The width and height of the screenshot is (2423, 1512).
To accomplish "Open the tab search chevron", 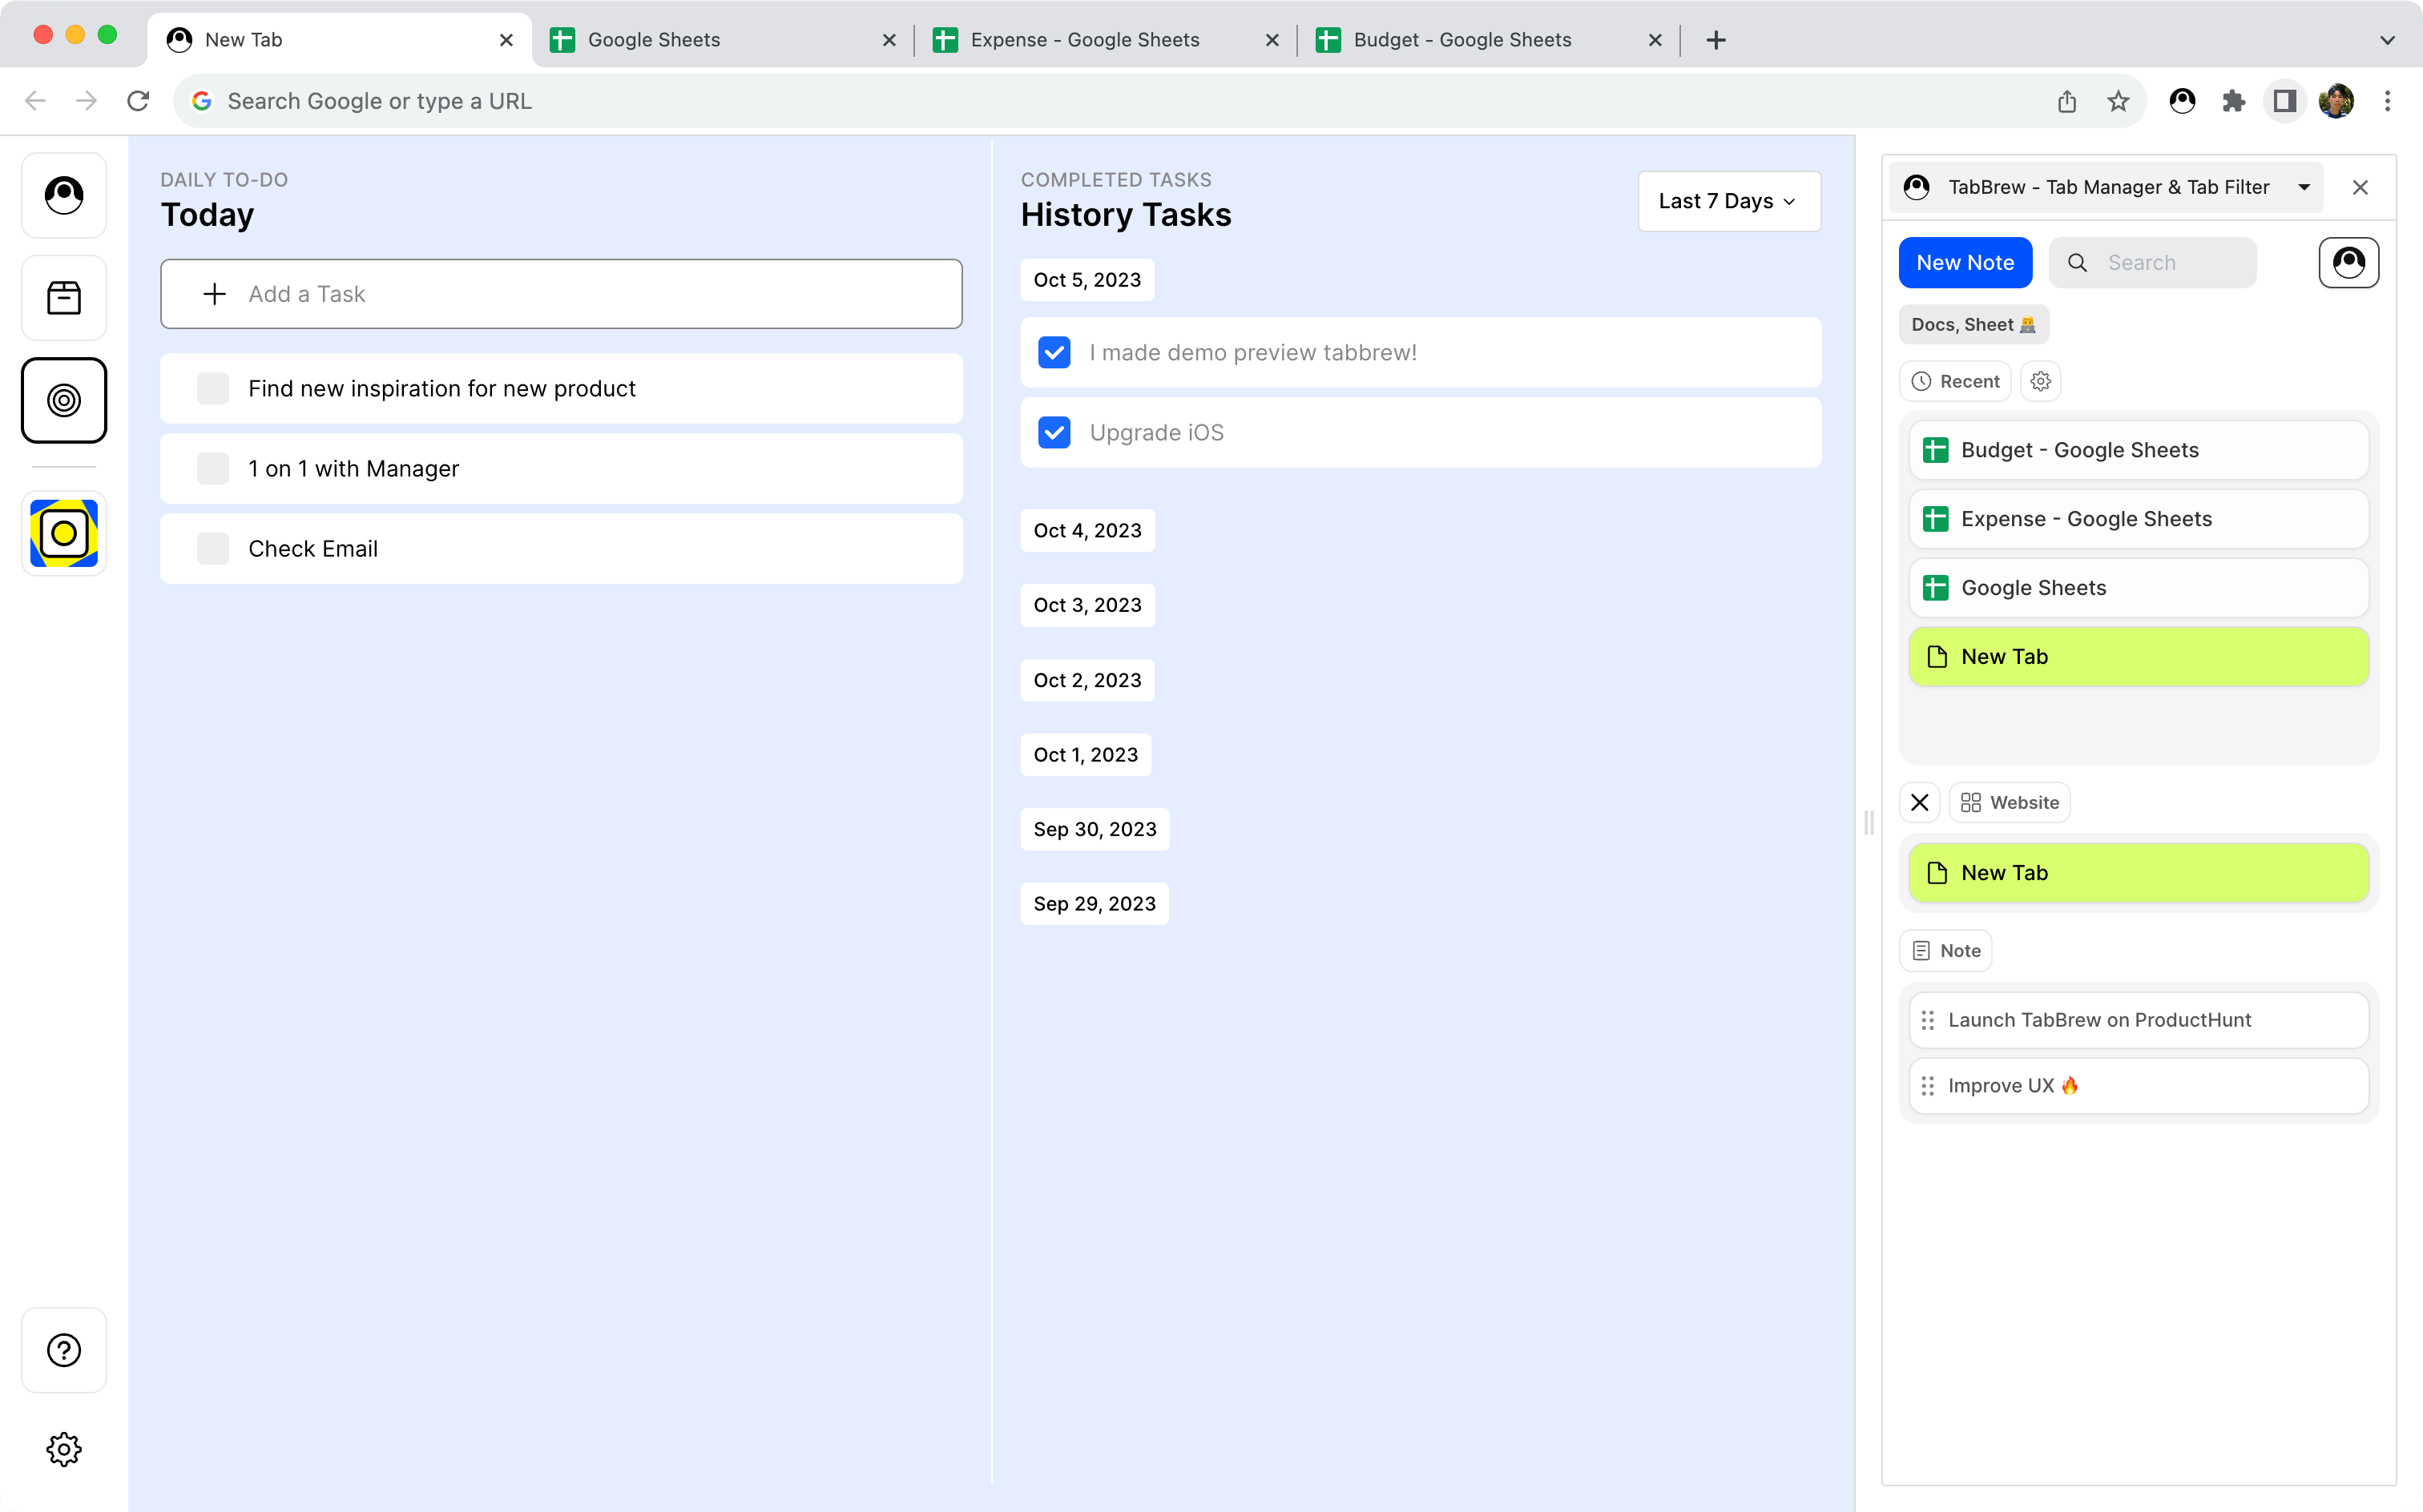I will [x=2387, y=40].
